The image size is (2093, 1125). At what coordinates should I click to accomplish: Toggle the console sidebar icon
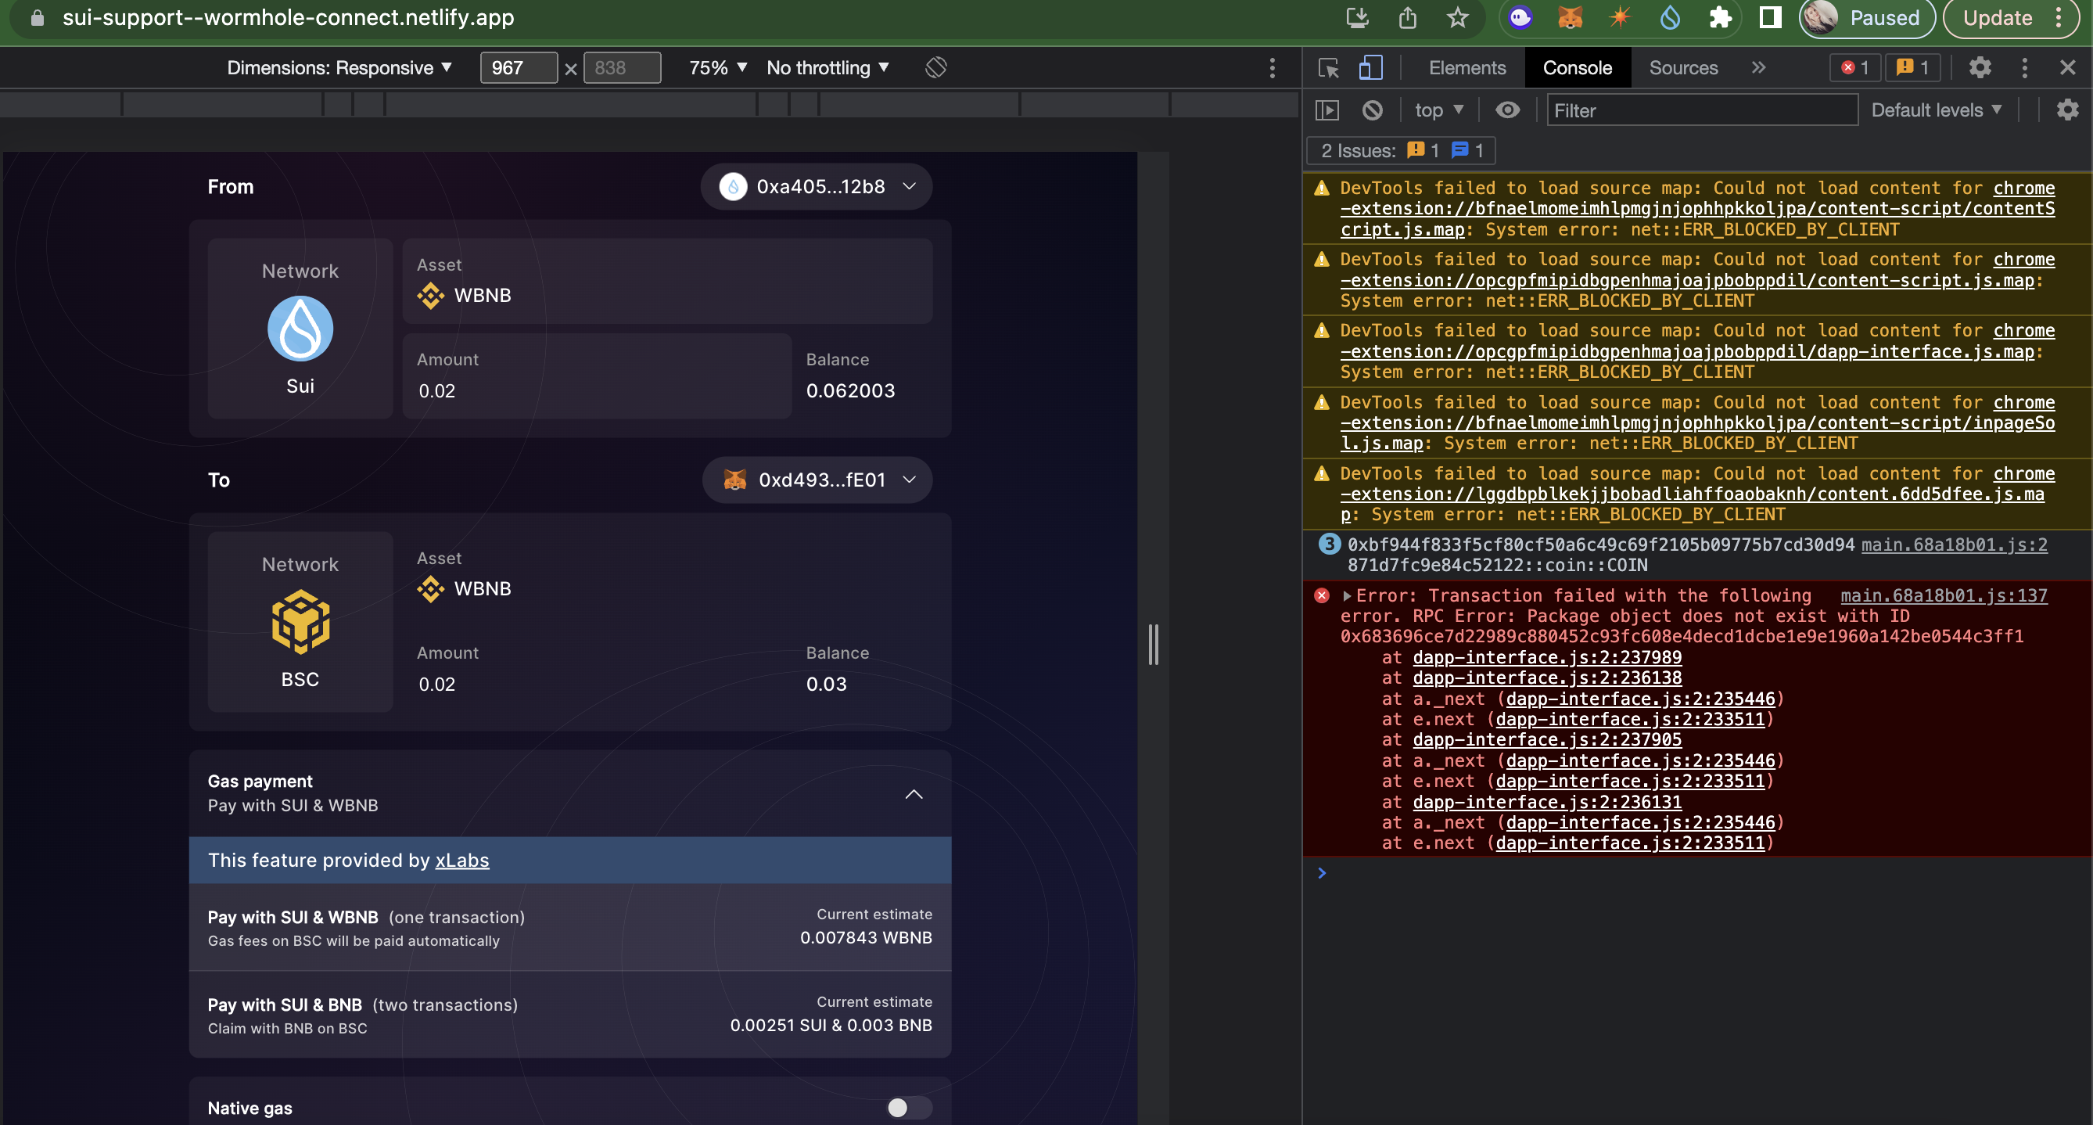(1327, 110)
